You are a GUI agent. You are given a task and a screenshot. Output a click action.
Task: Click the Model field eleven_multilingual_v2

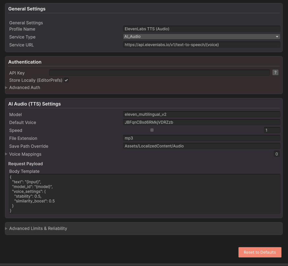click(202, 114)
